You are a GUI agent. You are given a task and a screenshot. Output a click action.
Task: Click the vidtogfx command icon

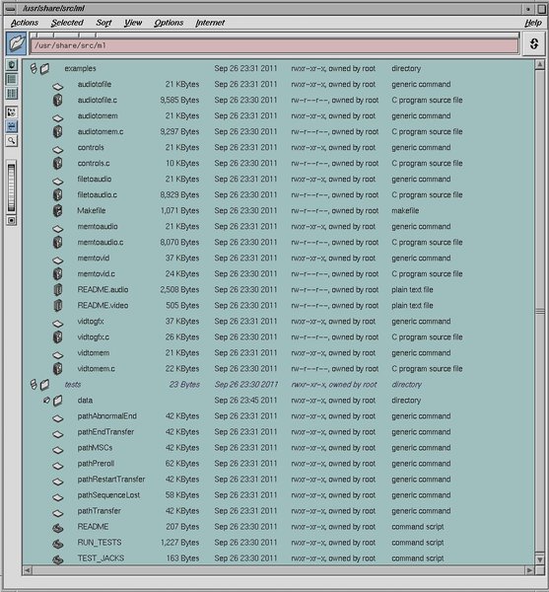(58, 324)
